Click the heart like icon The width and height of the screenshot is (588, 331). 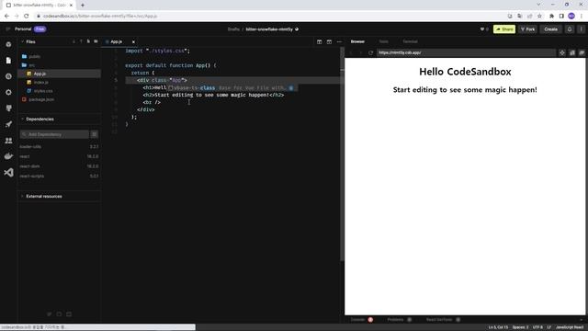(482, 29)
